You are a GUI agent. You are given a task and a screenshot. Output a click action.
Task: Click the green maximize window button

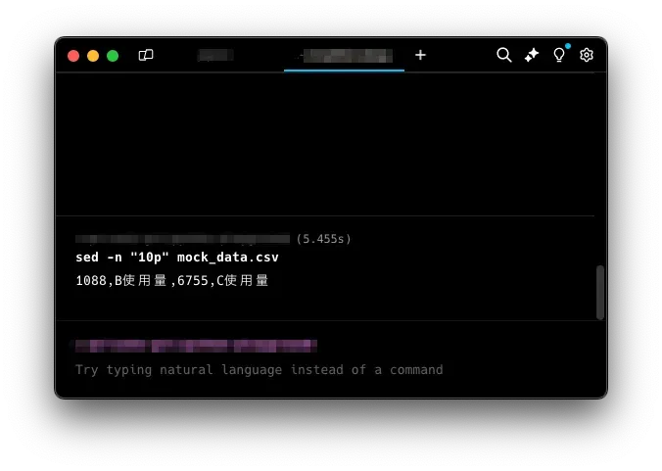tap(113, 56)
